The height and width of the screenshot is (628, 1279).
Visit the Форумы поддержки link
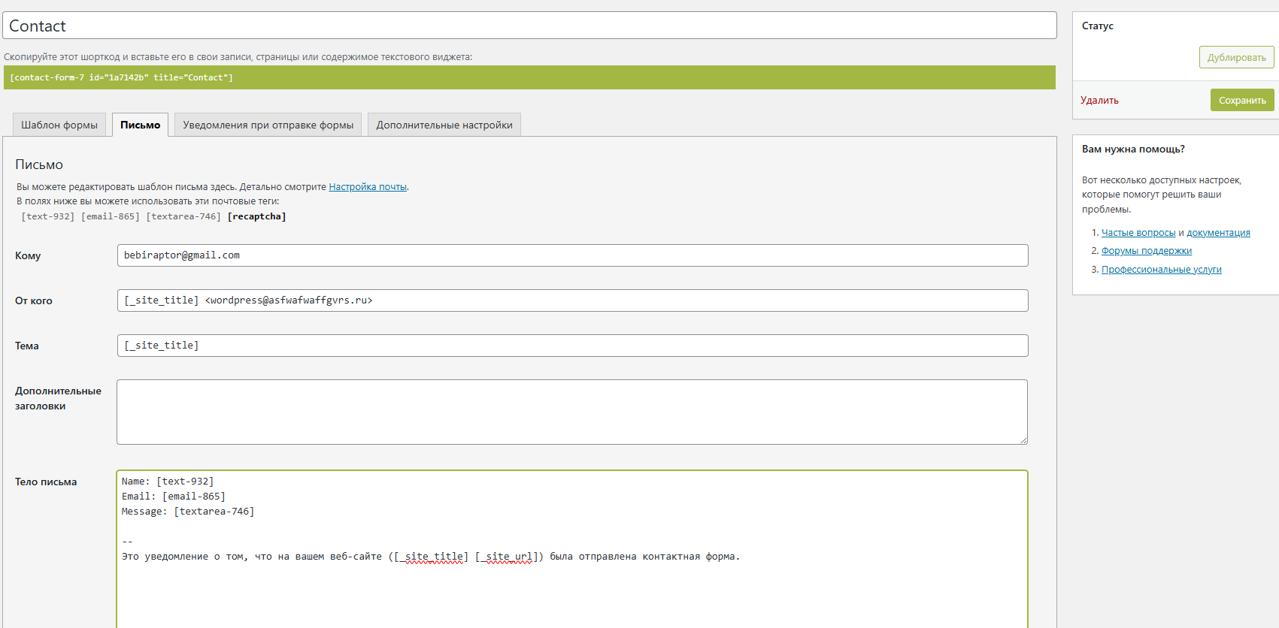pos(1147,251)
